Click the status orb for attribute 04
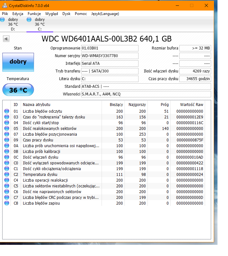 7,123
